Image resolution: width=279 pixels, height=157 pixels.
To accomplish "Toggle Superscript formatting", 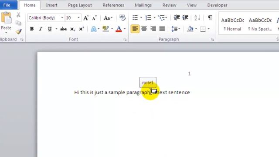I will tap(82, 29).
